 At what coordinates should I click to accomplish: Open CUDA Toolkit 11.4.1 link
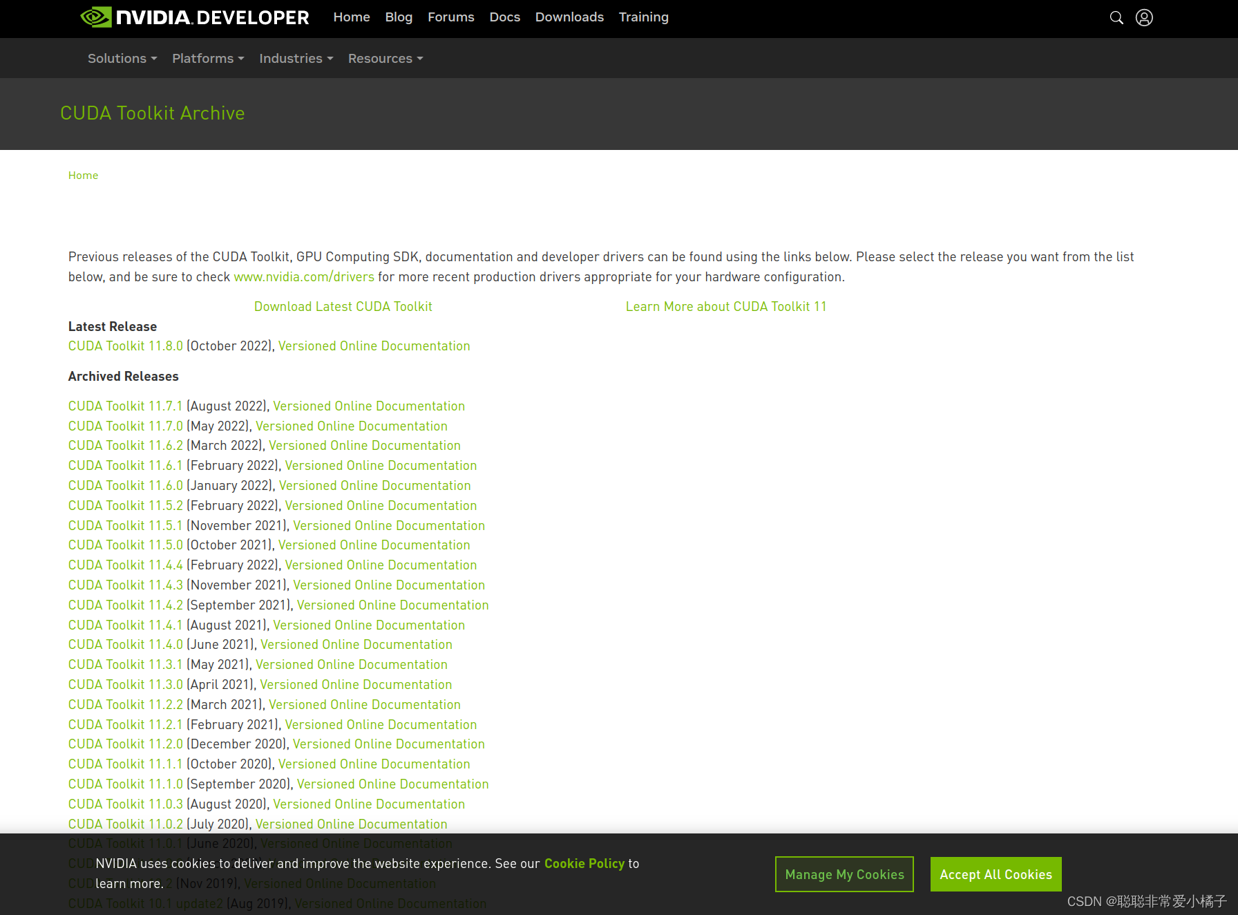coord(126,625)
